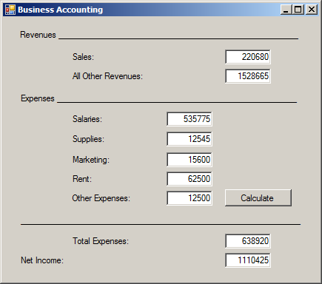The width and height of the screenshot is (322, 284).
Task: Close the Business Accounting window
Action: pyautogui.click(x=312, y=10)
